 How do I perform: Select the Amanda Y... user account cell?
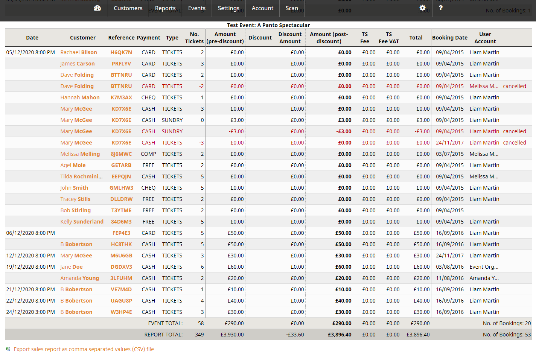point(484,278)
